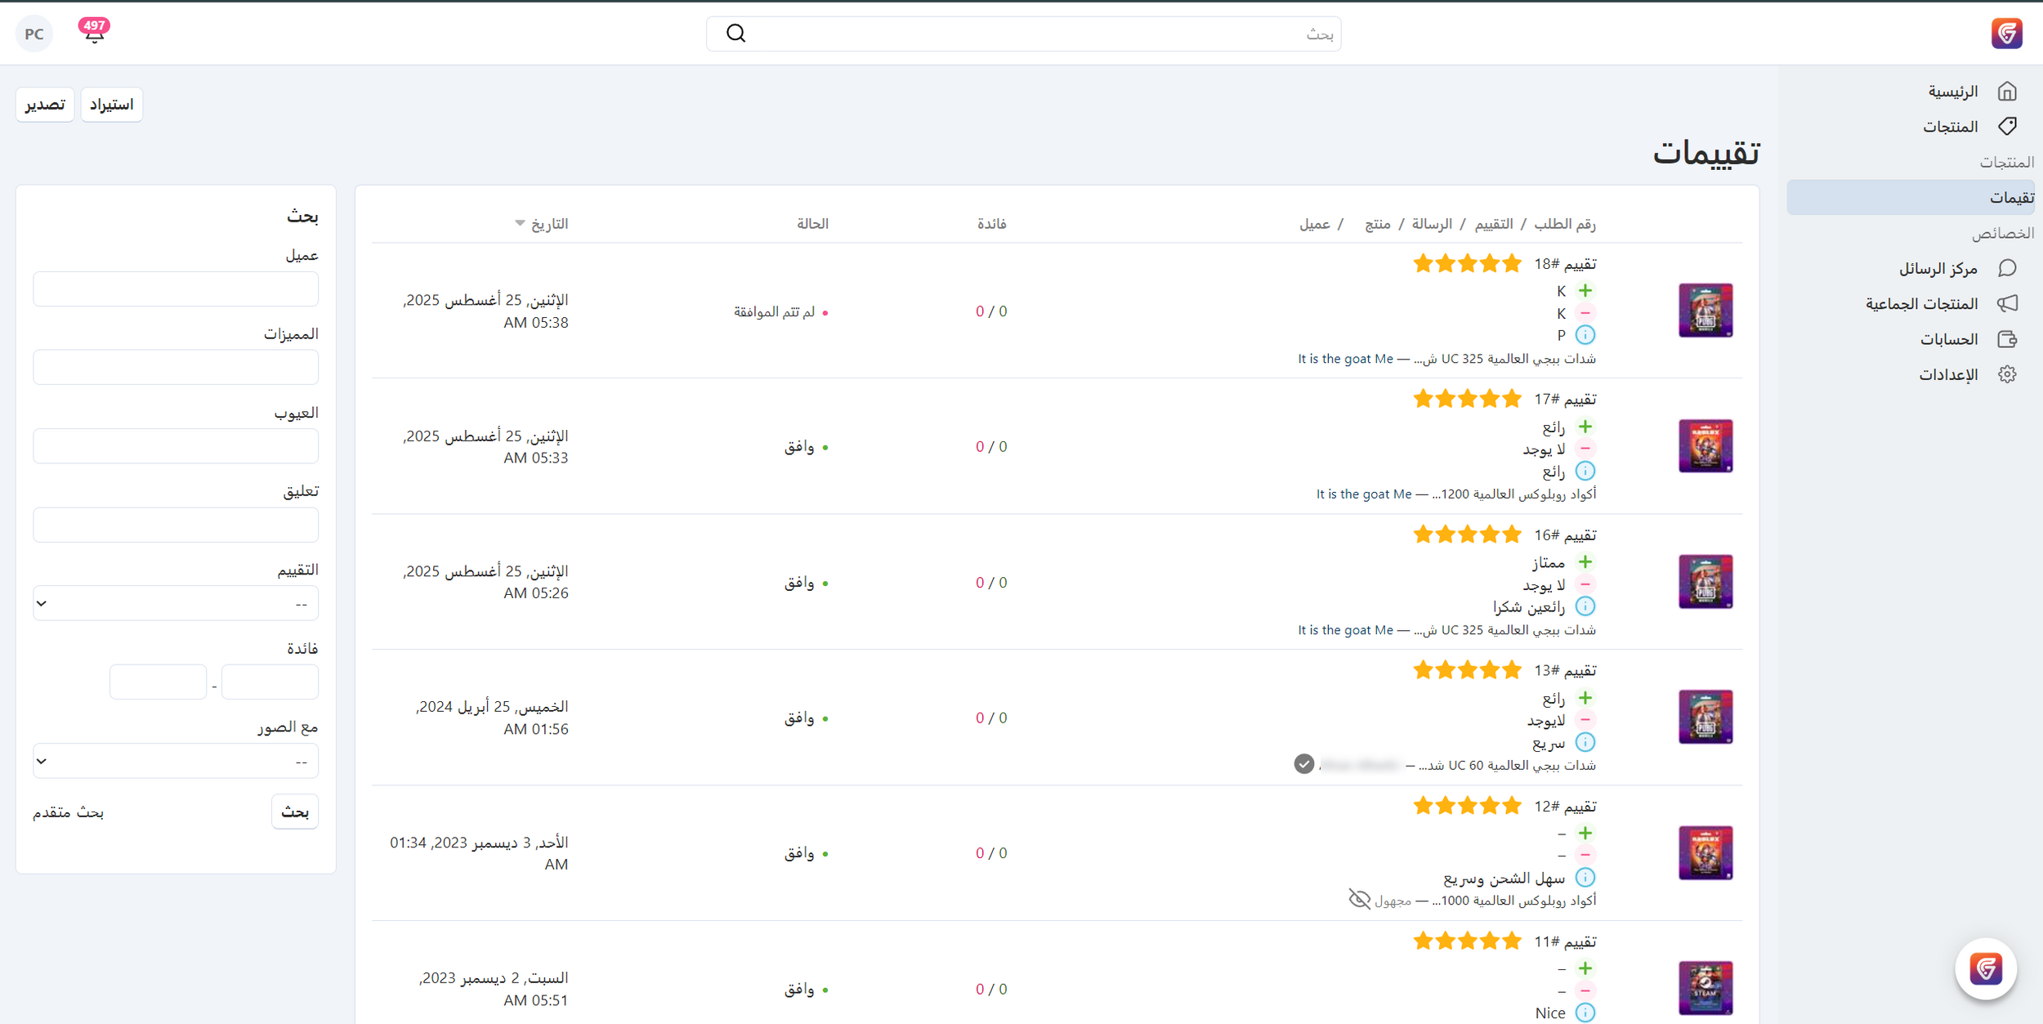The width and height of the screenshot is (2043, 1024).
Task: Click hidden eye icon on review #12
Action: click(1359, 900)
